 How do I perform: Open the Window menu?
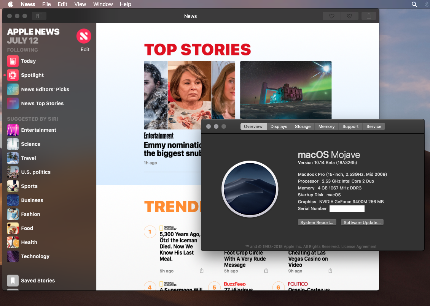(x=103, y=4)
